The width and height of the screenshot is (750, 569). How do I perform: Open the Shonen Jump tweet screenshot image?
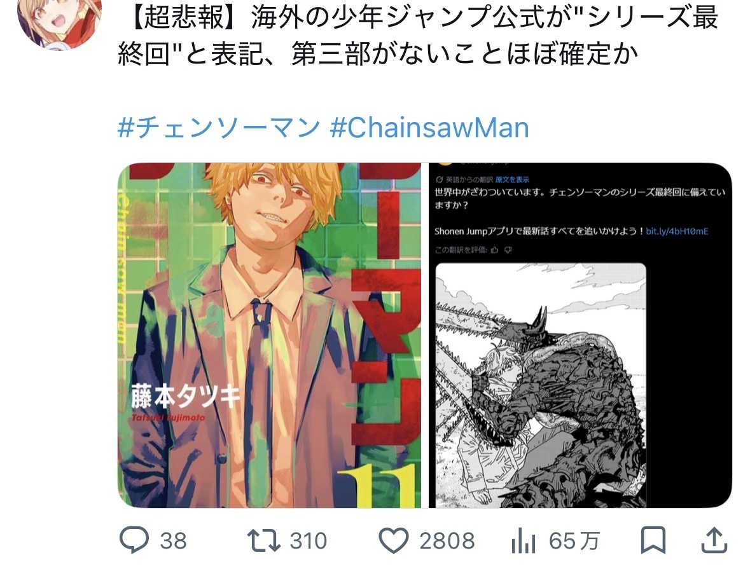(x=580, y=335)
